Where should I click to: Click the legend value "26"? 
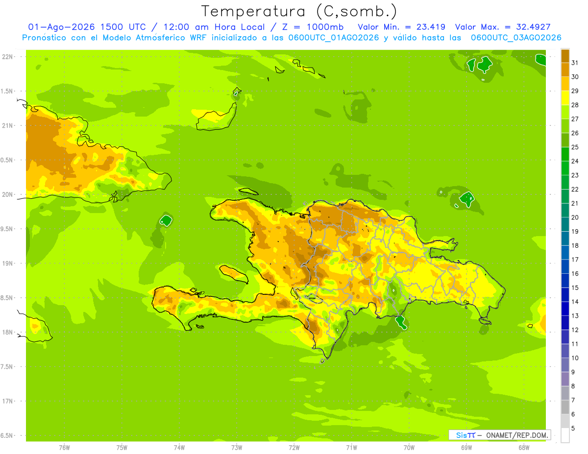coord(575,133)
